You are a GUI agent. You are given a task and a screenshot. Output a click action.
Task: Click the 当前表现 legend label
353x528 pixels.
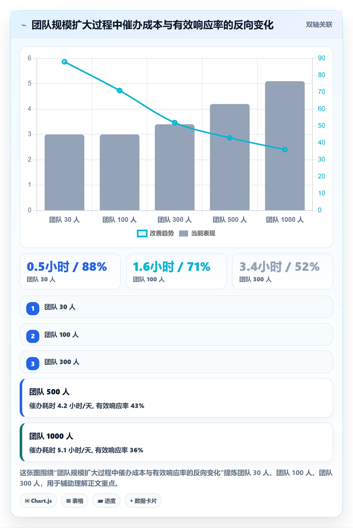point(203,233)
